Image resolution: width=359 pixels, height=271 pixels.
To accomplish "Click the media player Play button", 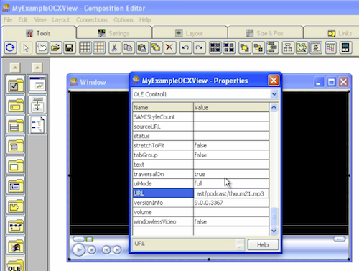I will click(x=79, y=250).
